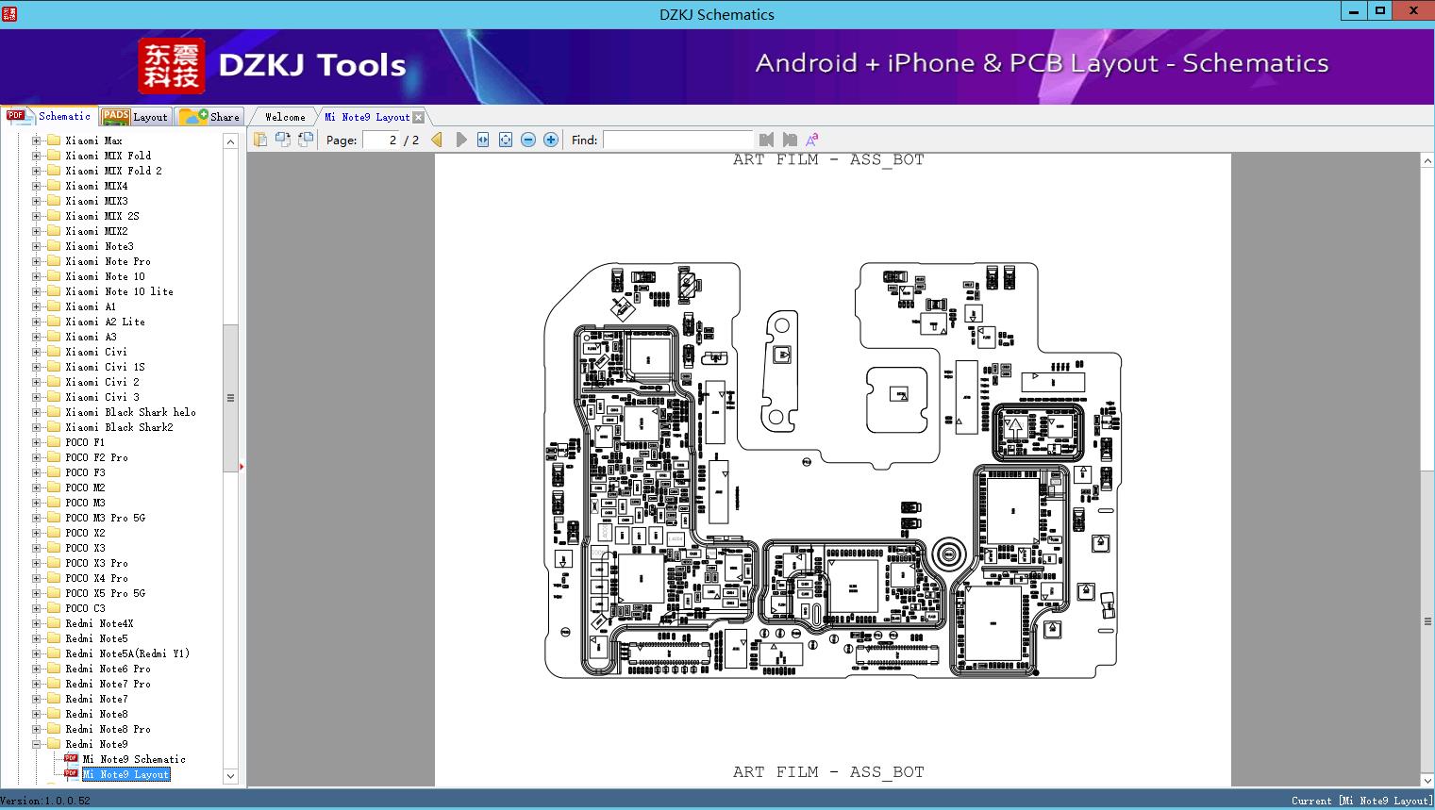Screen dimensions: 1435x810
Task: Go to the next page arrow
Action: point(461,140)
